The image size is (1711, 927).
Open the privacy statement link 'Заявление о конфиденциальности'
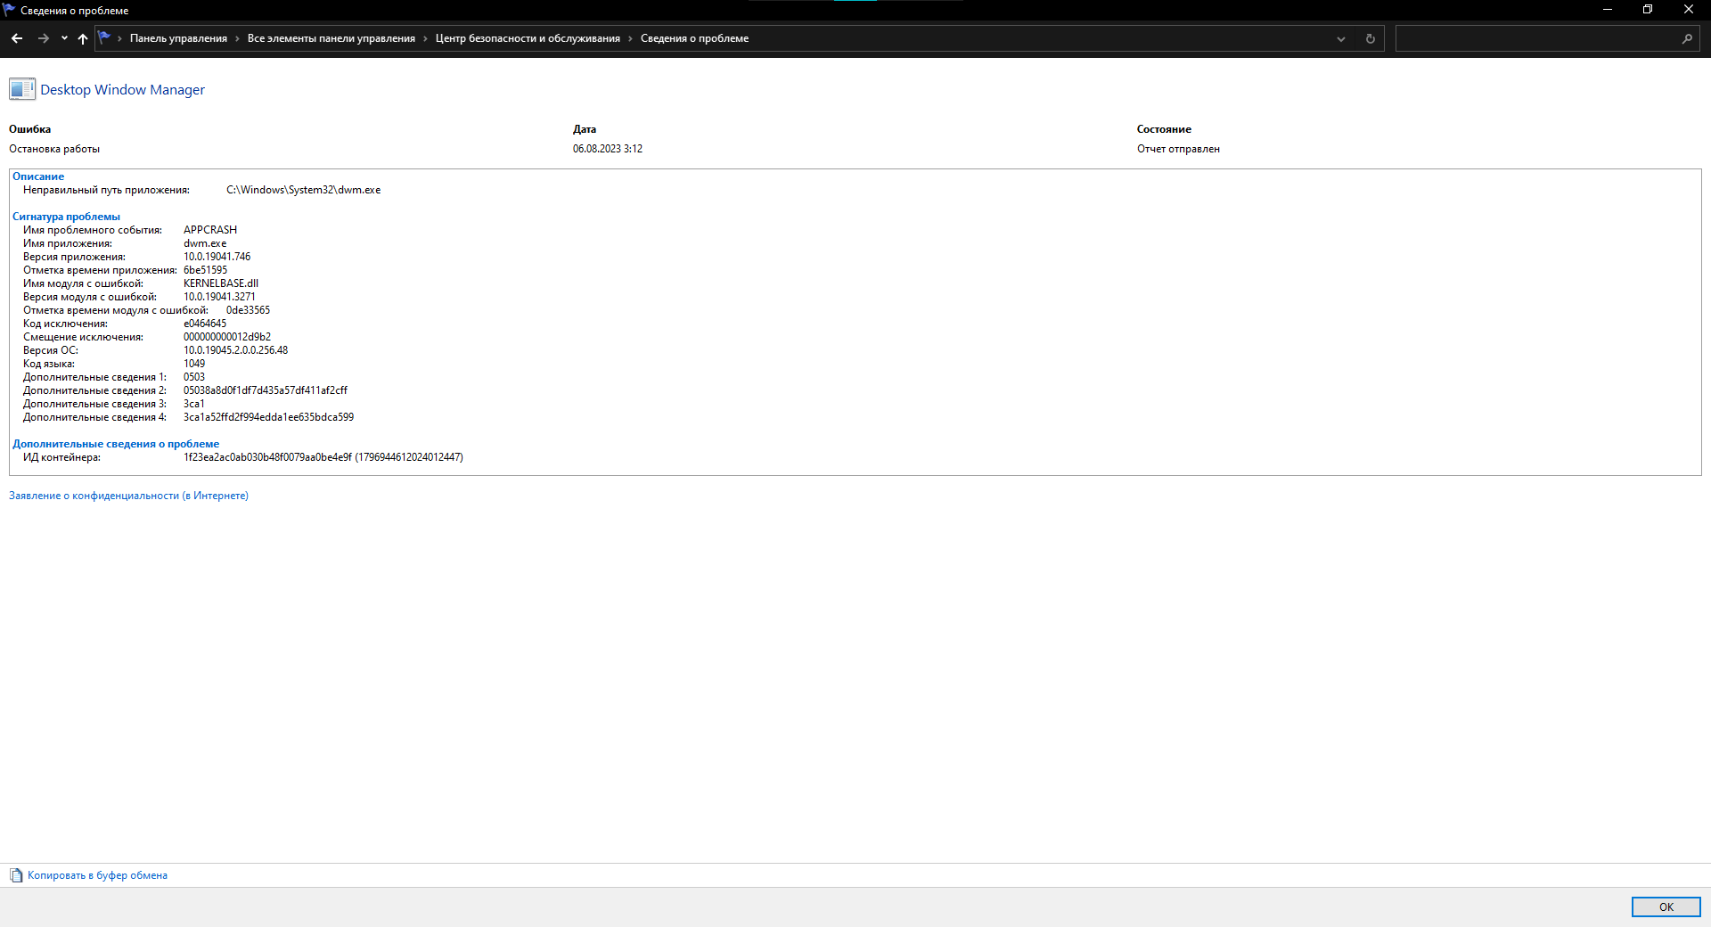coord(128,496)
